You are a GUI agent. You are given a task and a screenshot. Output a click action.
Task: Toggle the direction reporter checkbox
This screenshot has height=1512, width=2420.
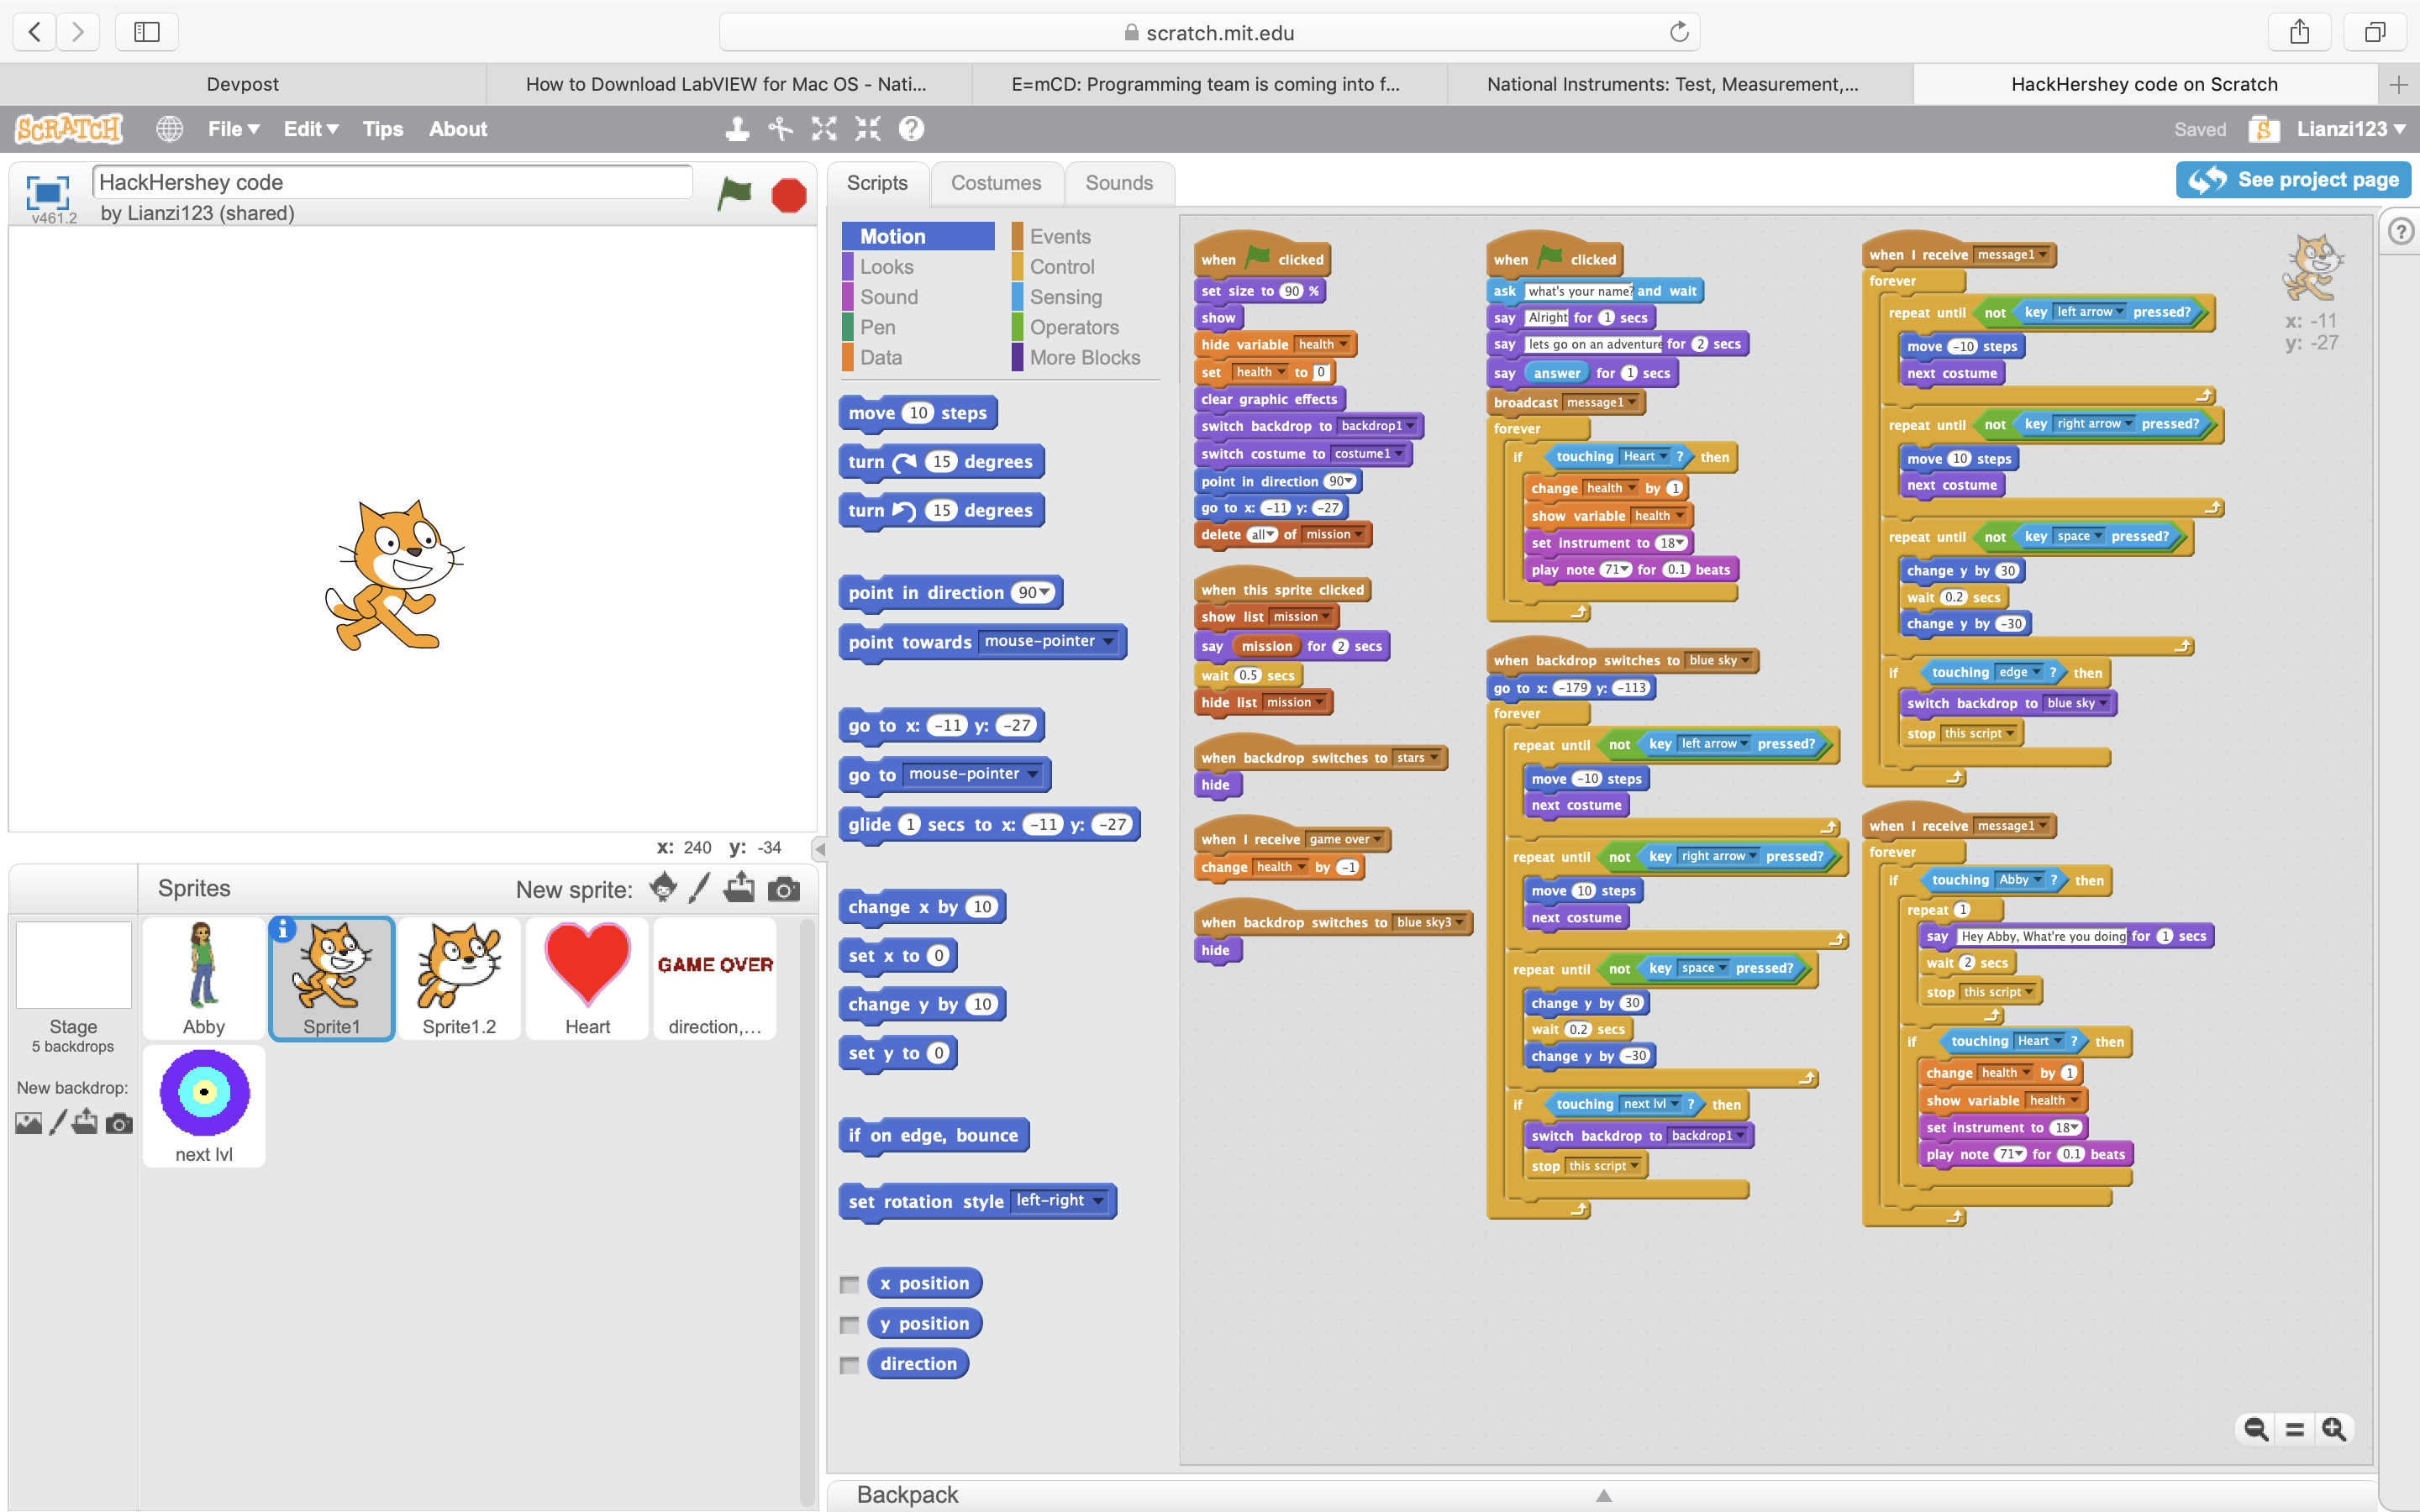click(850, 1365)
